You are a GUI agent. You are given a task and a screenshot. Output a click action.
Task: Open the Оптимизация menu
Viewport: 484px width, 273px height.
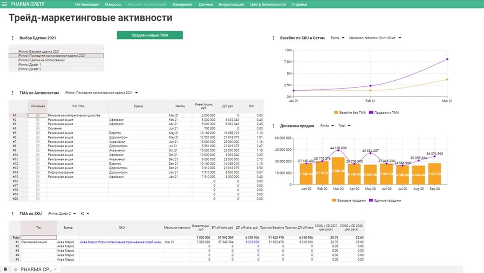click(87, 4)
